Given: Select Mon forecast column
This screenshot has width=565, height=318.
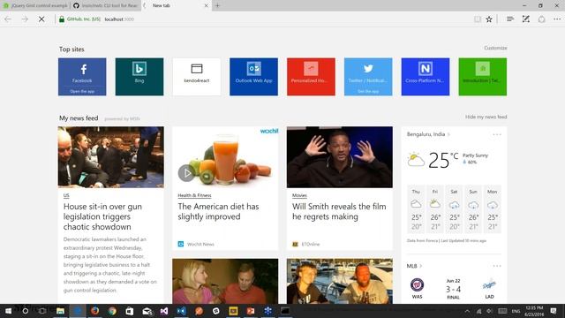Looking at the screenshot, I should pyautogui.click(x=493, y=209).
